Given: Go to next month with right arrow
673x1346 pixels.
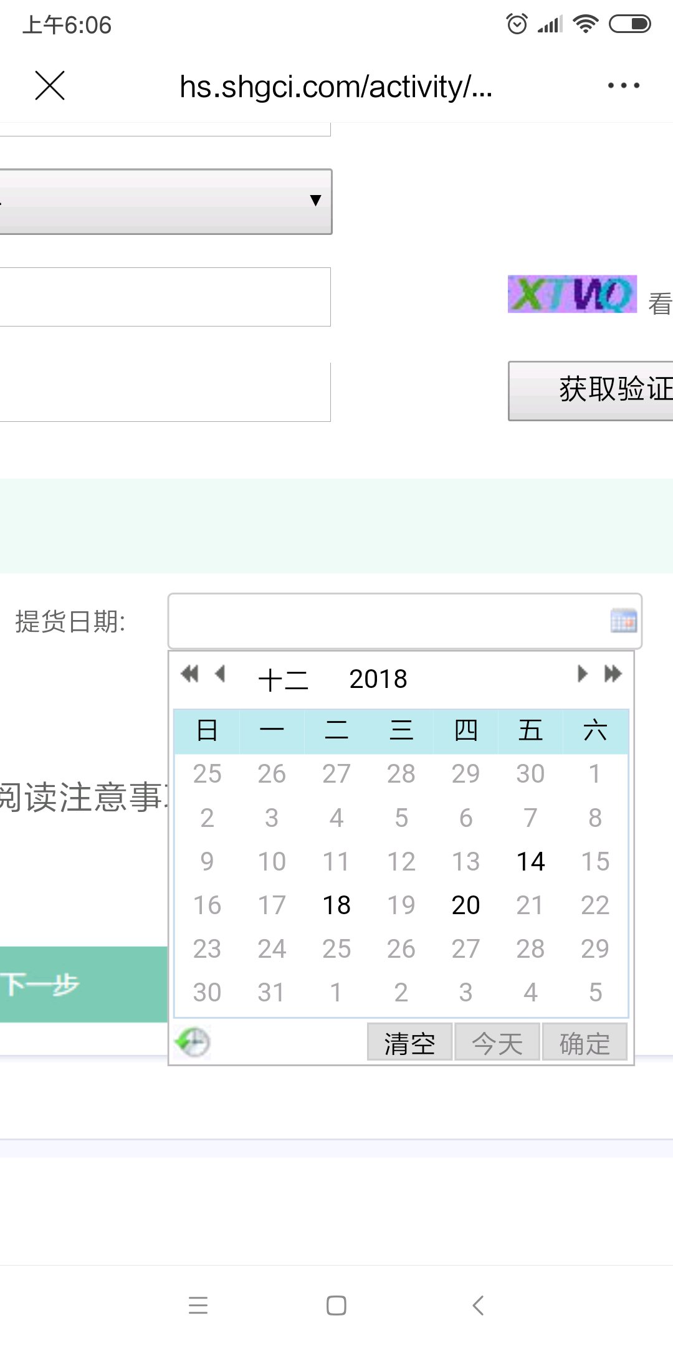Looking at the screenshot, I should pyautogui.click(x=582, y=674).
